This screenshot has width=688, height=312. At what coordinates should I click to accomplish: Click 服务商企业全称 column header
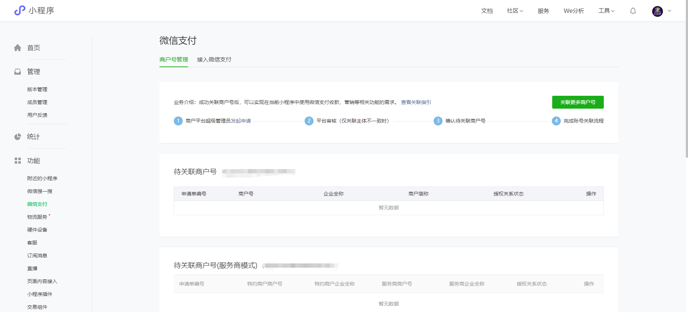click(x=467, y=284)
